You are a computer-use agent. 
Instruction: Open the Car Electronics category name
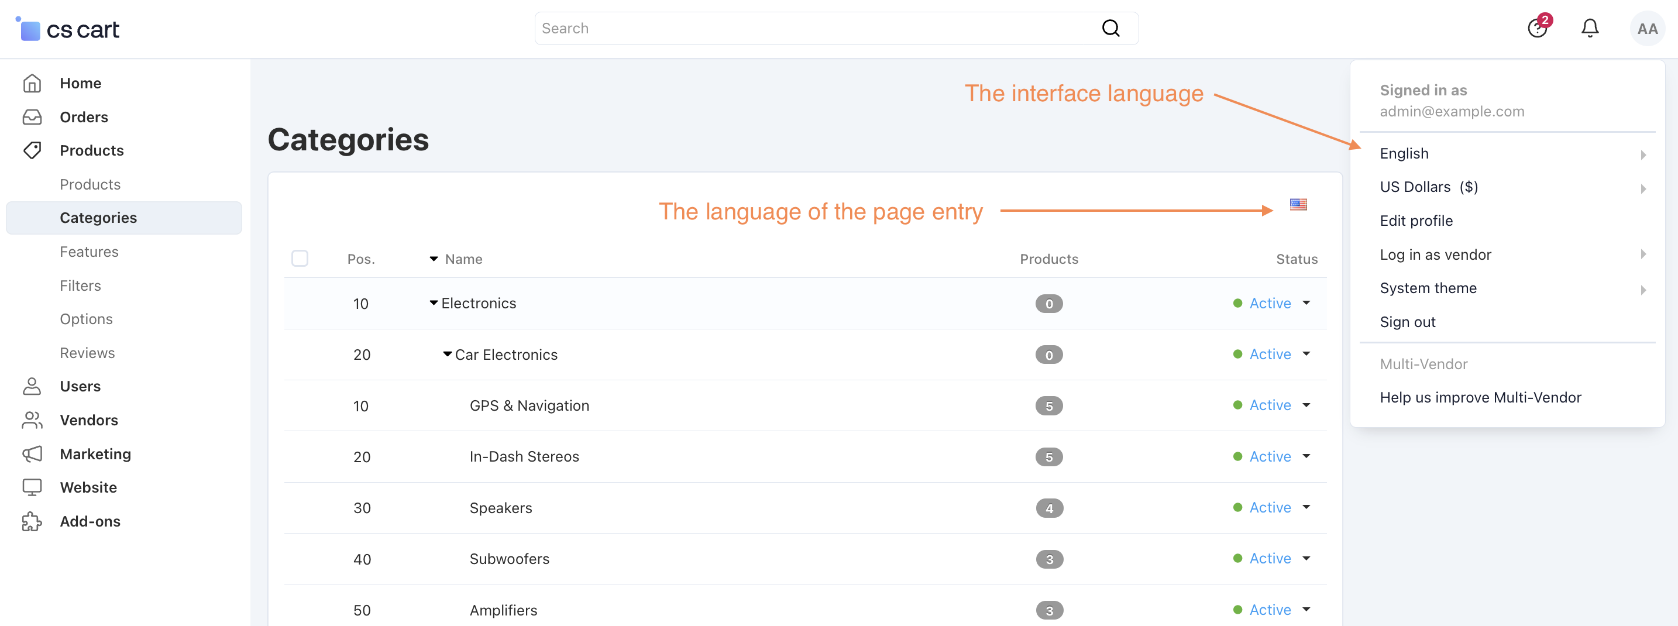tap(506, 355)
